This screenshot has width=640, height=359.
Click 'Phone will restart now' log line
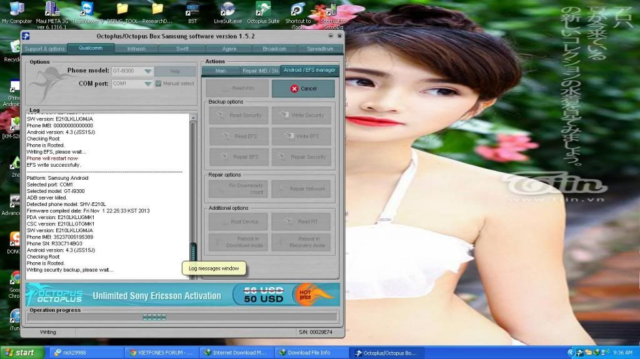52,159
